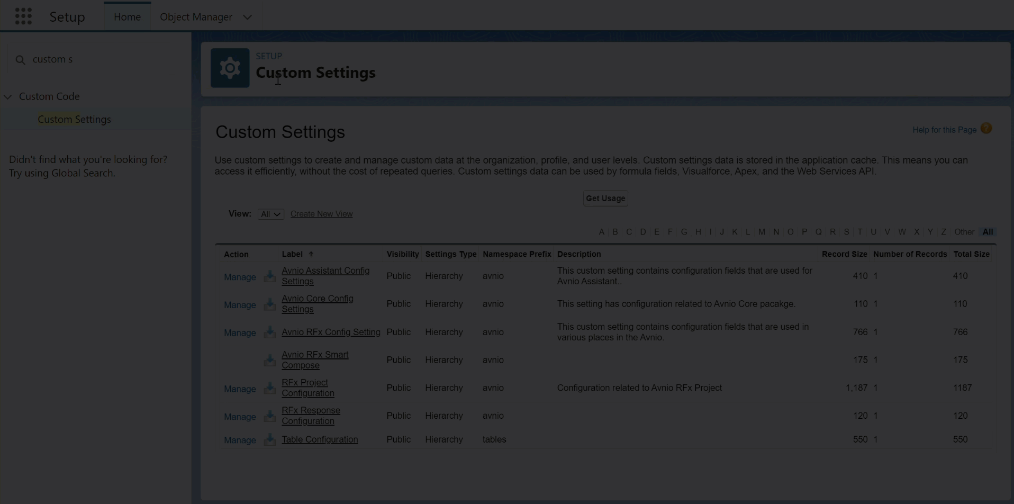
Task: Filter list by letter T
Action: tap(860, 232)
